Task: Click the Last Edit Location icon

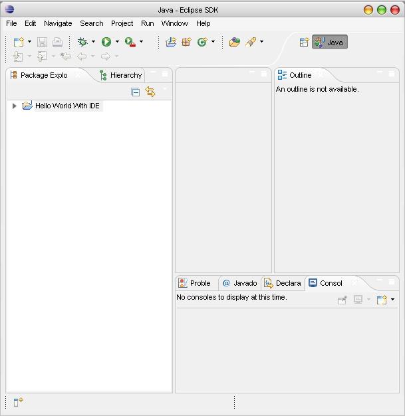Action: (x=66, y=56)
